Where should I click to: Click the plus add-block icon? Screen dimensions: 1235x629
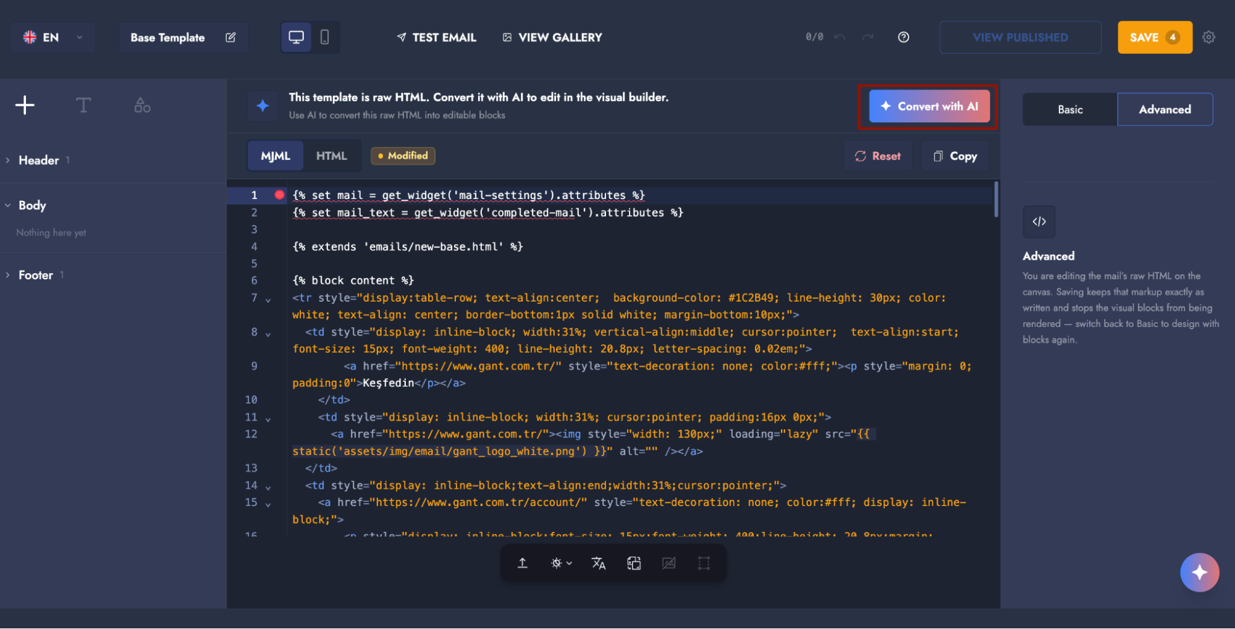pos(25,105)
